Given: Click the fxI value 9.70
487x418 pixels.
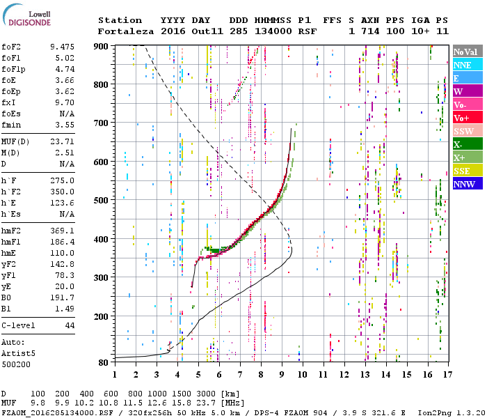Looking at the screenshot, I should tap(65, 102).
